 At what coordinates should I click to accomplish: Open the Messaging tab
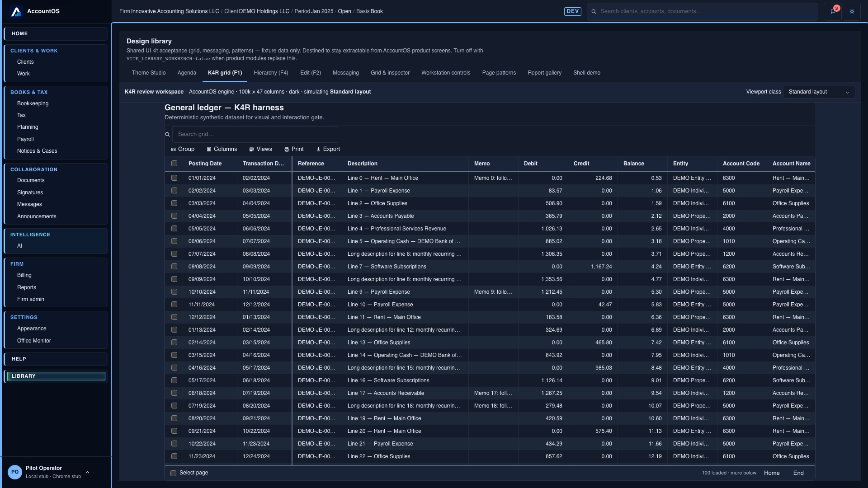(x=346, y=73)
